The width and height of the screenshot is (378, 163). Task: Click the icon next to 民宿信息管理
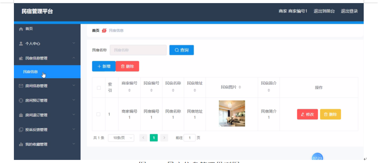click(x=21, y=58)
